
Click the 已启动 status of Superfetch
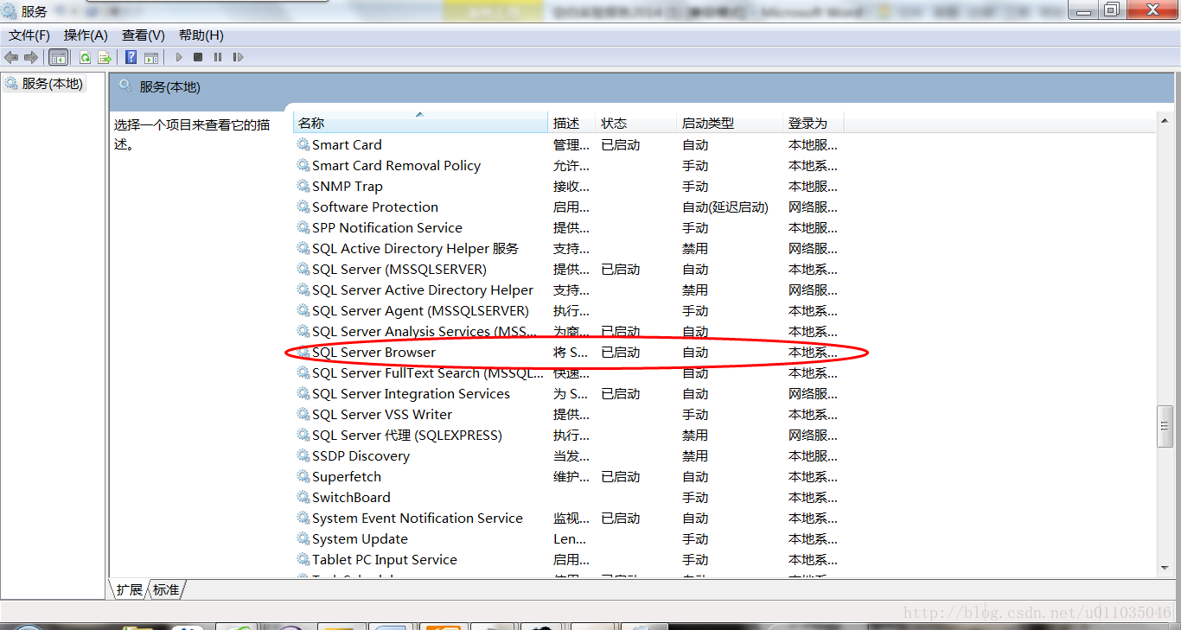click(x=621, y=477)
